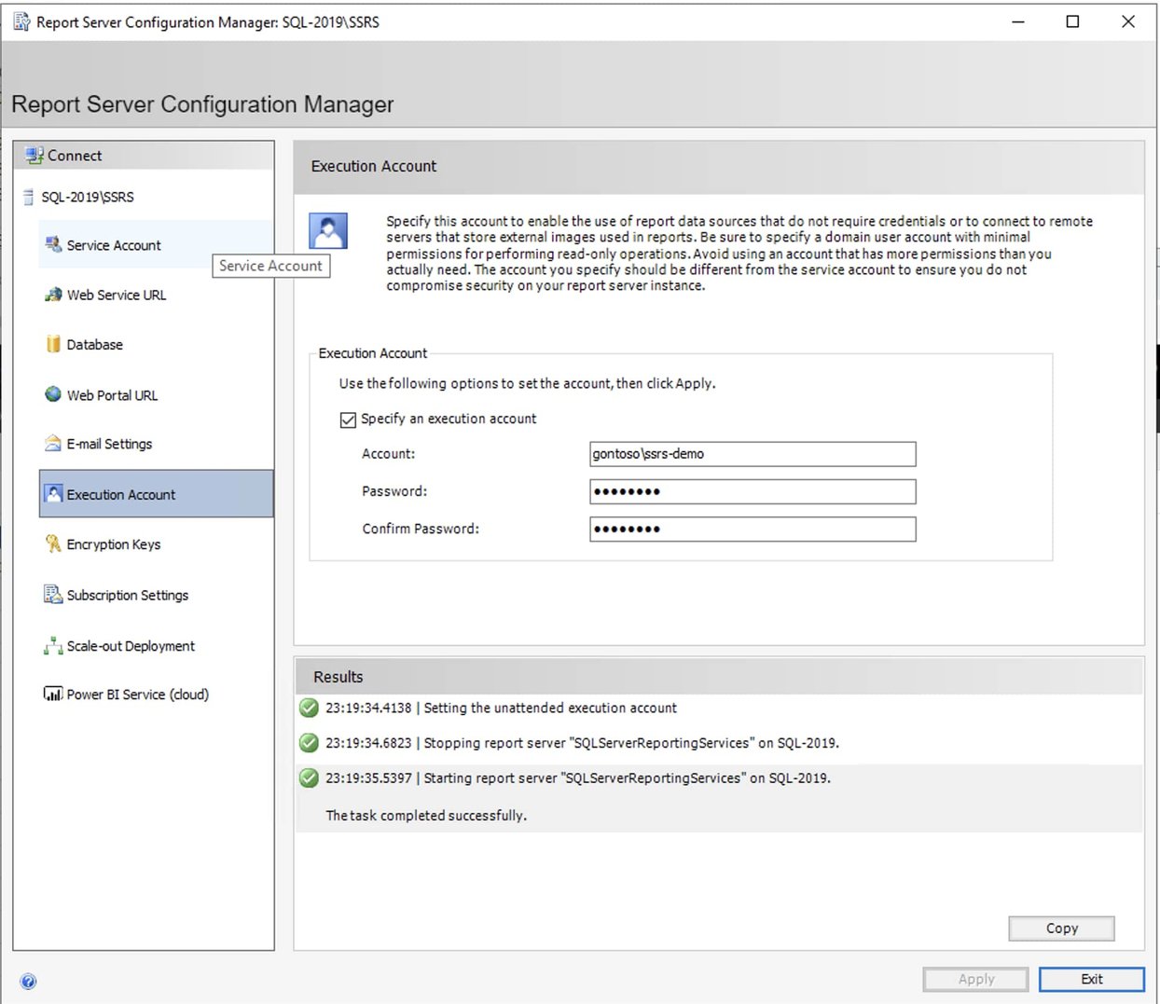Click the Power BI Service chart icon
Image resolution: width=1160 pixels, height=1004 pixels.
point(53,695)
